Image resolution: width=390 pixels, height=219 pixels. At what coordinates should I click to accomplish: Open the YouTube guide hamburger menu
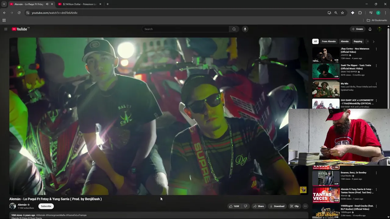pos(5,29)
